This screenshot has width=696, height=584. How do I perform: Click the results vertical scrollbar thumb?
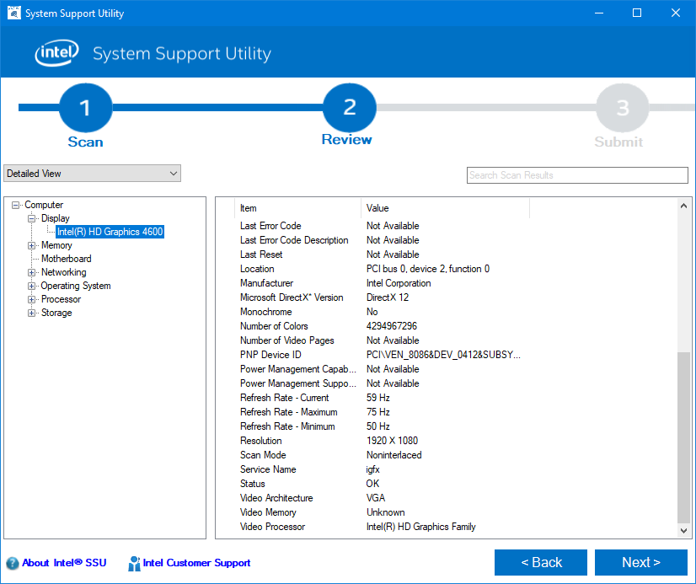click(683, 437)
